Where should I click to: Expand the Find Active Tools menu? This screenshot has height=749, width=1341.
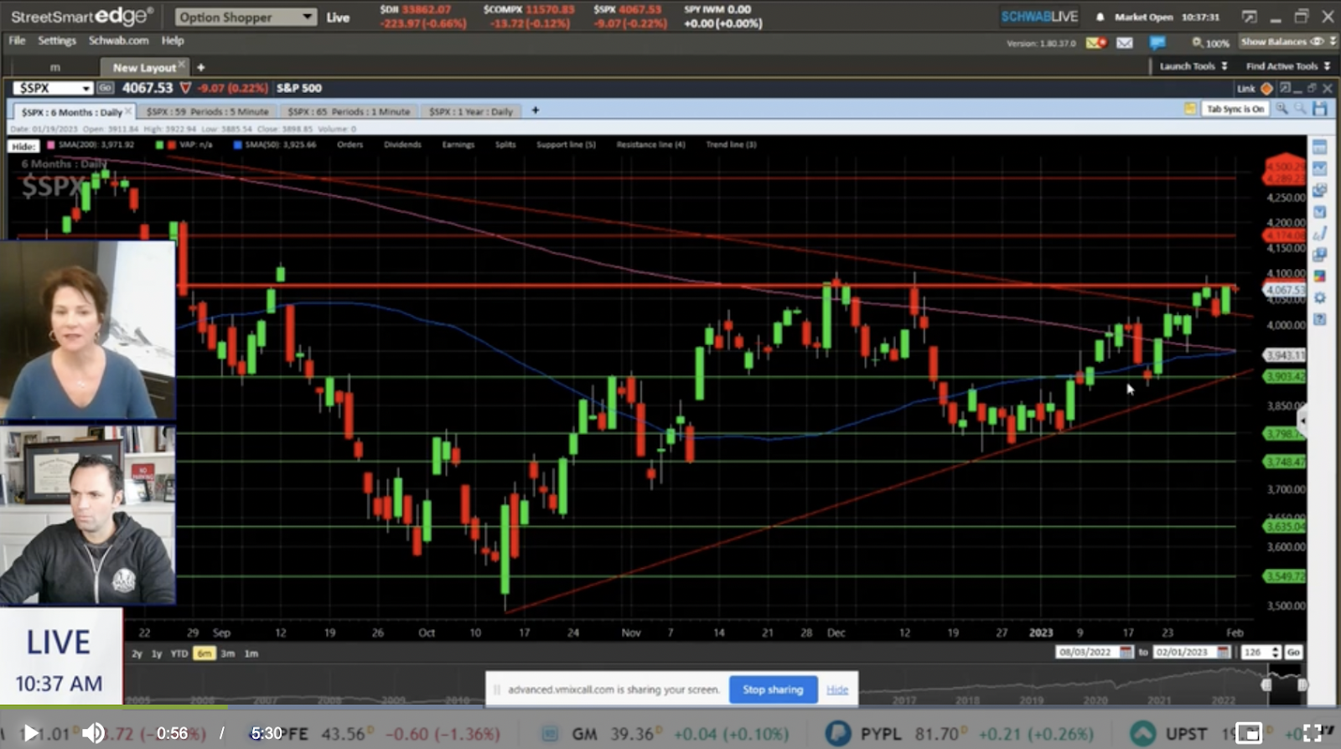[1287, 66]
